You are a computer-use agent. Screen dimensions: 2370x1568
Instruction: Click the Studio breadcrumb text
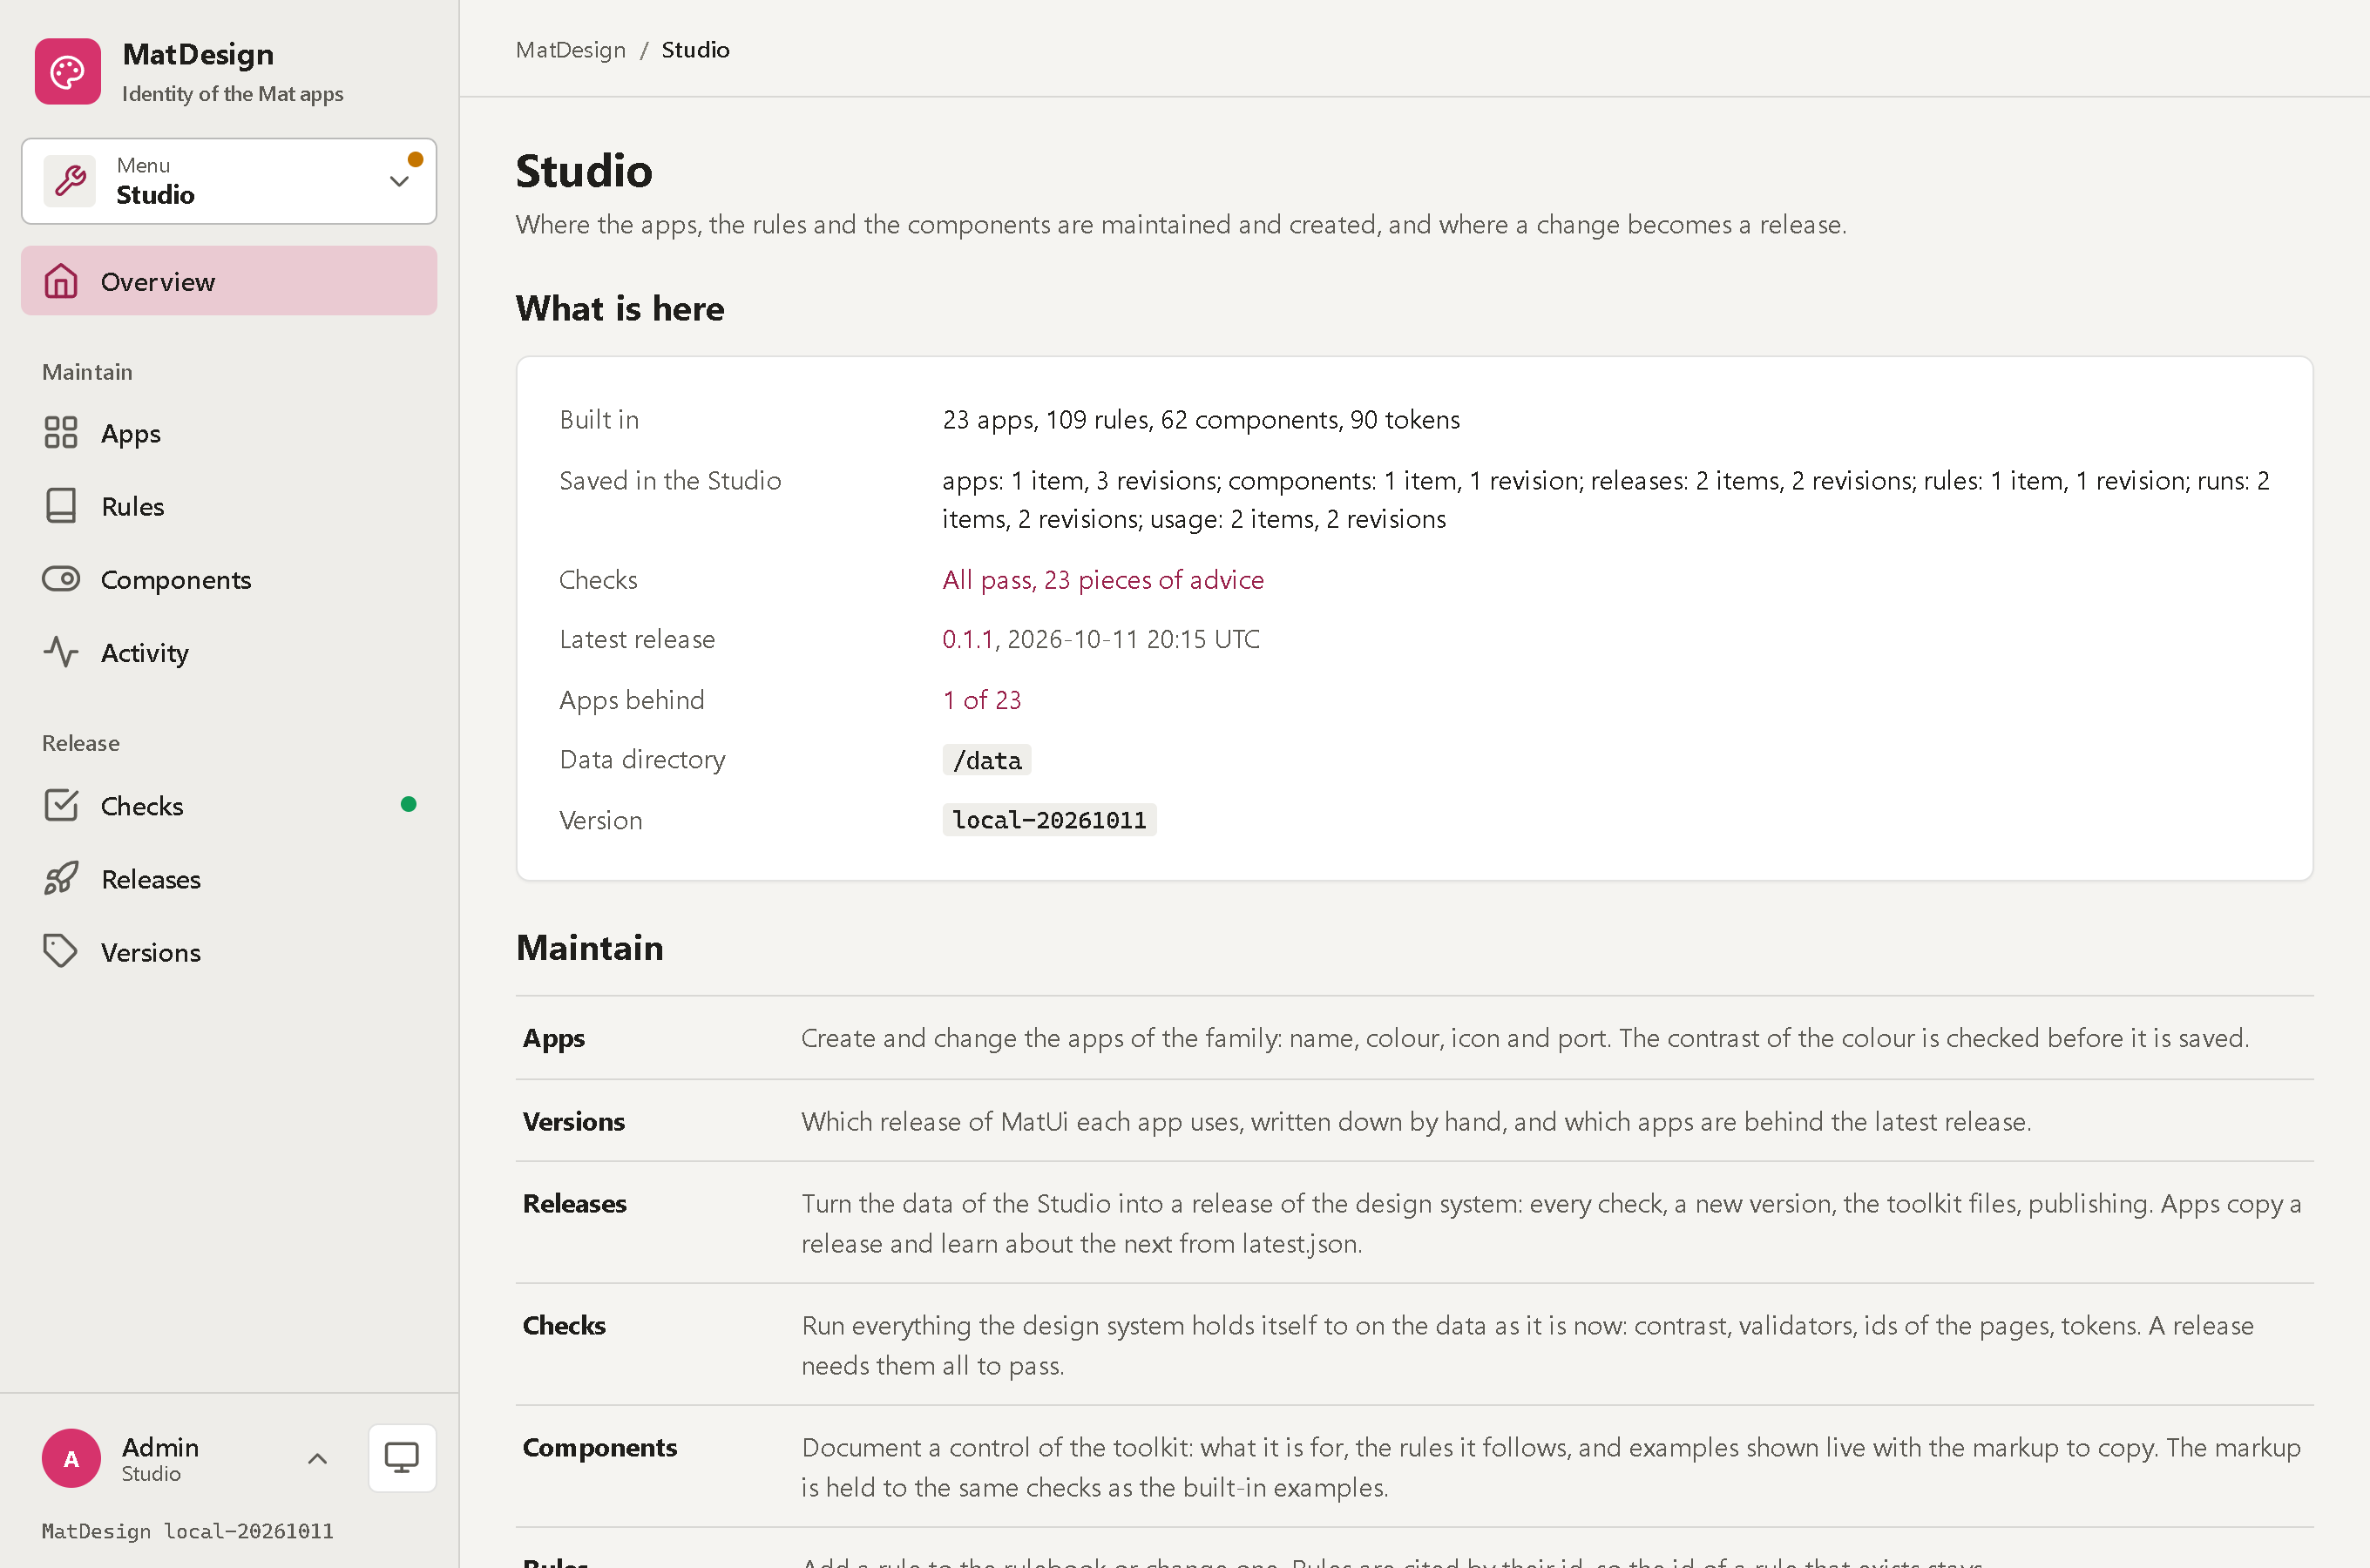[x=695, y=49]
